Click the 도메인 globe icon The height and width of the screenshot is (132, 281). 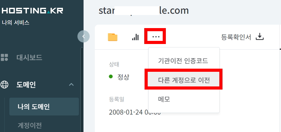pyautogui.click(x=4, y=85)
